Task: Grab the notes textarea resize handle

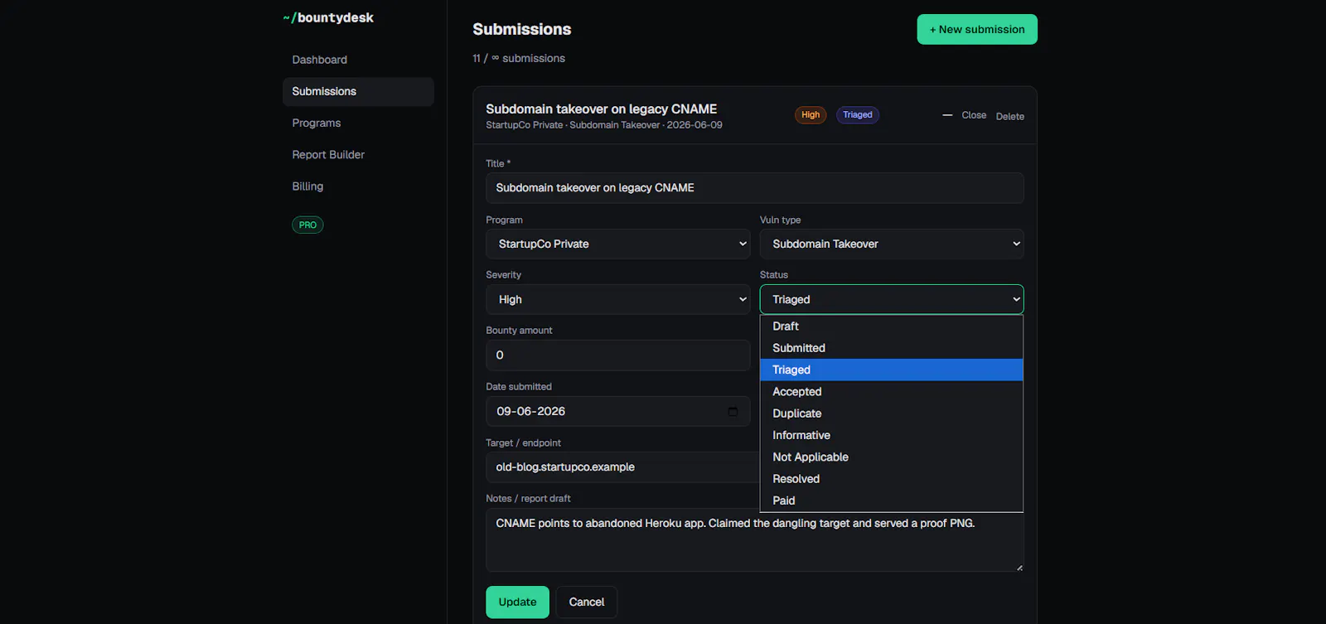Action: [x=1019, y=568]
